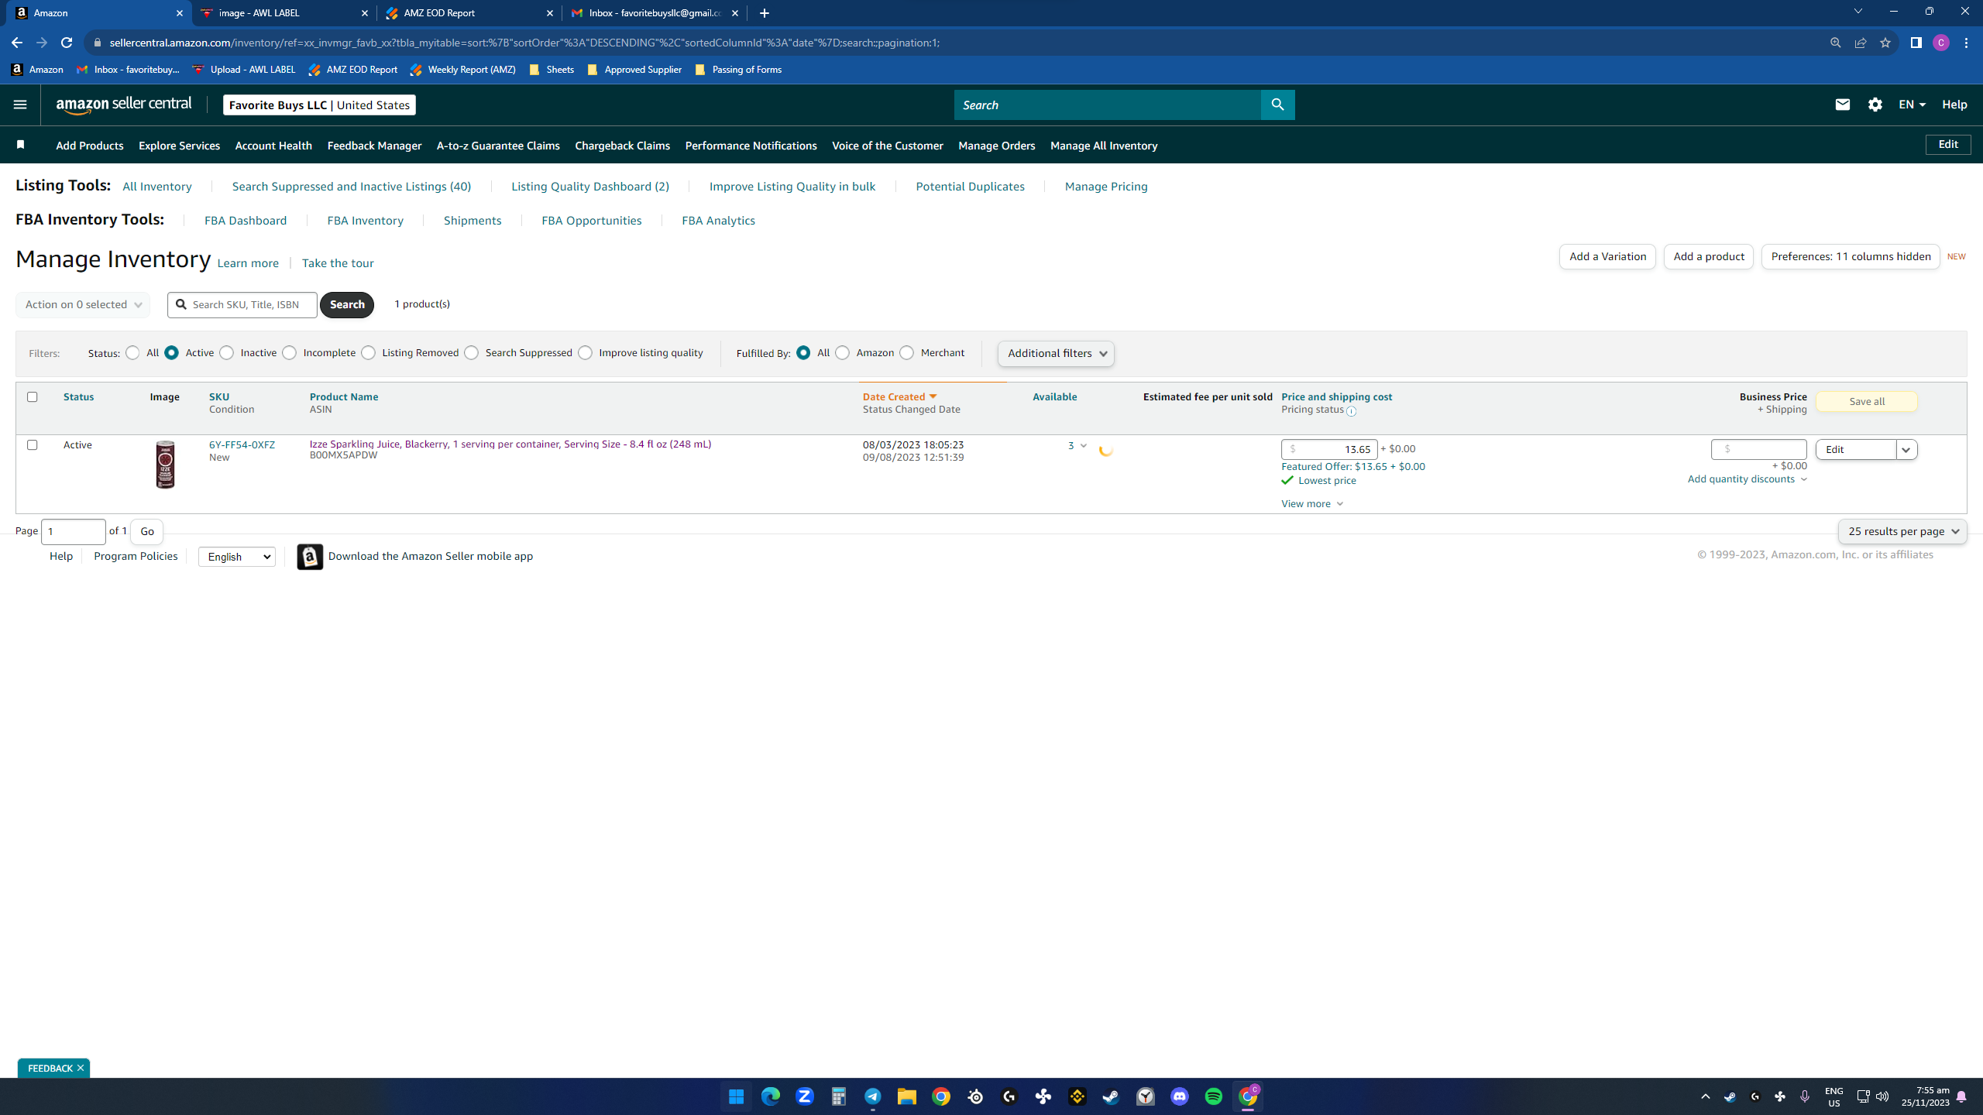Open File Explorer from the taskbar
The height and width of the screenshot is (1115, 1983).
coord(907,1096)
